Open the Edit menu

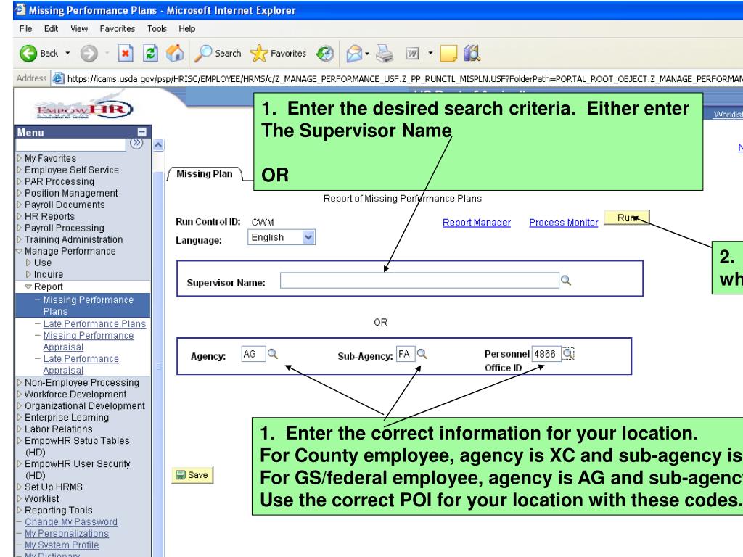(52, 28)
